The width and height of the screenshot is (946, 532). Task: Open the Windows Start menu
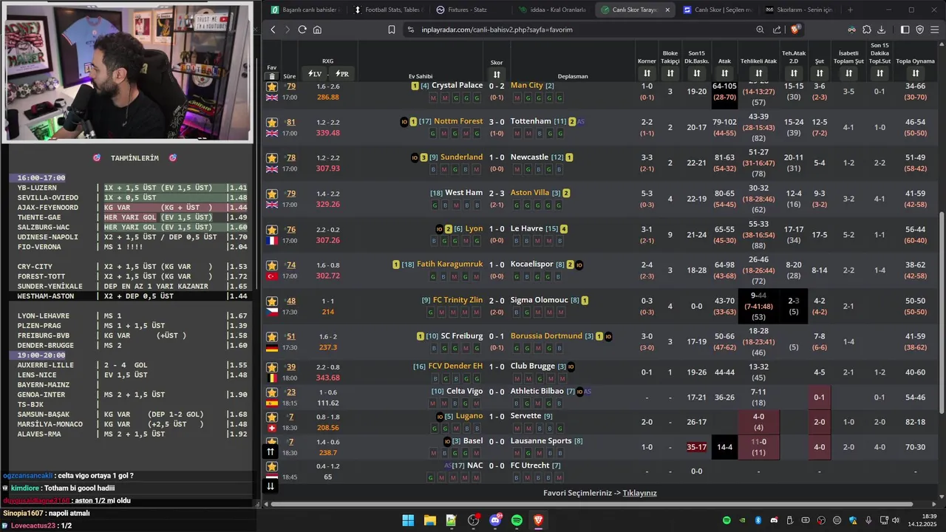[408, 520]
